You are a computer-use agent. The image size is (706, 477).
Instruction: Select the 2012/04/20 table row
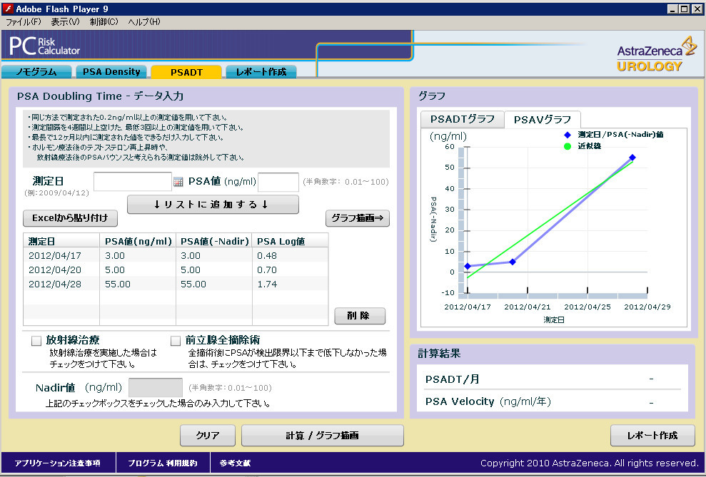tap(176, 270)
